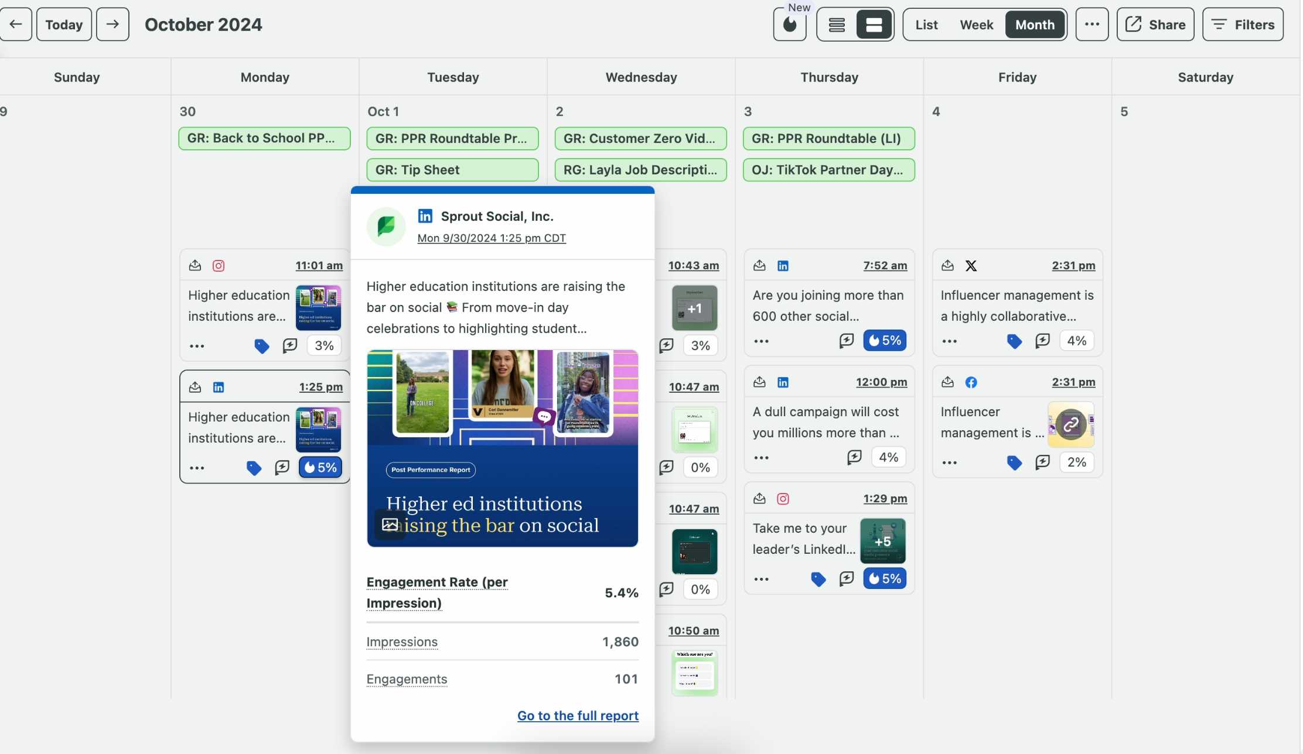
Task: Click the Engagements metric label
Action: tap(407, 679)
